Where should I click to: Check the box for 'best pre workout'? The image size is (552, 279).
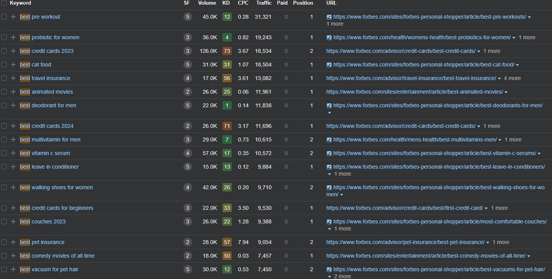coord(4,17)
